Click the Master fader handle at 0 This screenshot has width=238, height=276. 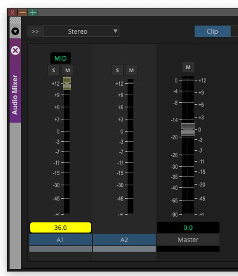[x=188, y=129]
